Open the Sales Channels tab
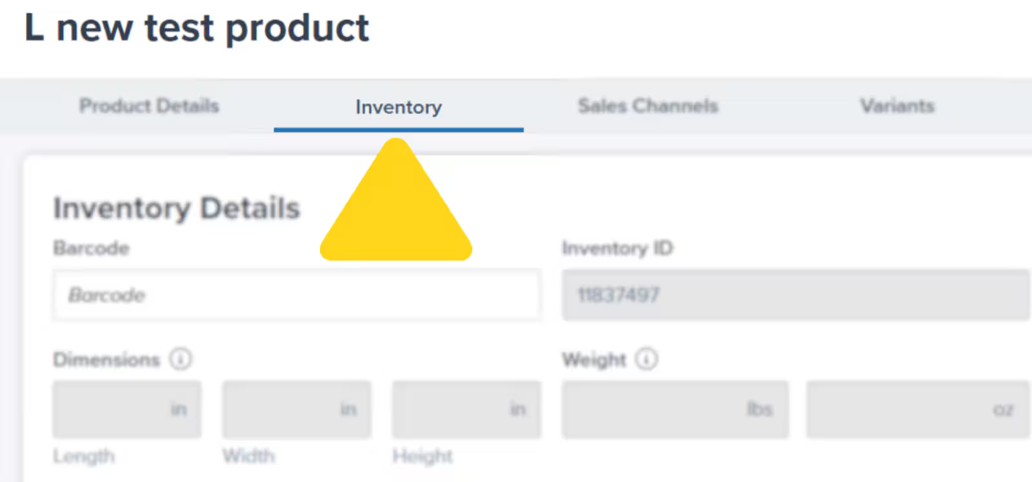This screenshot has width=1032, height=482. (x=648, y=105)
